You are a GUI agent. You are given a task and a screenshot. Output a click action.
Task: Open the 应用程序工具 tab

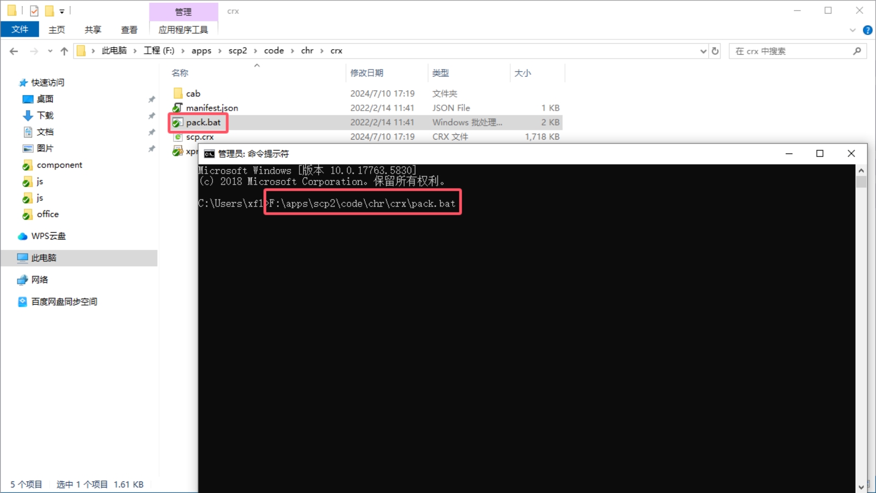tap(183, 30)
